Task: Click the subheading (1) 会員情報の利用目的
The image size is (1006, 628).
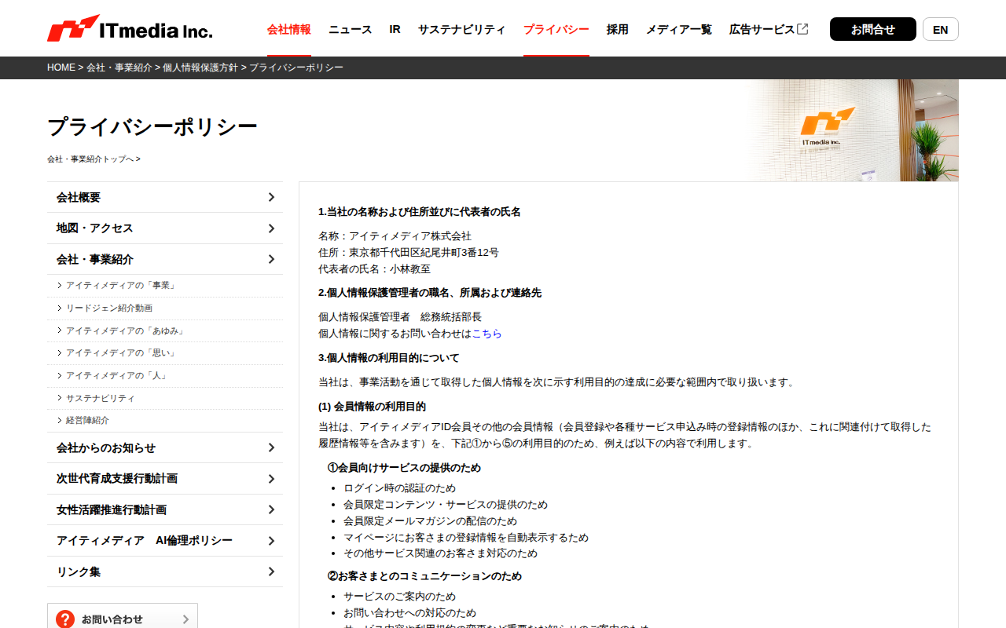Action: click(372, 407)
